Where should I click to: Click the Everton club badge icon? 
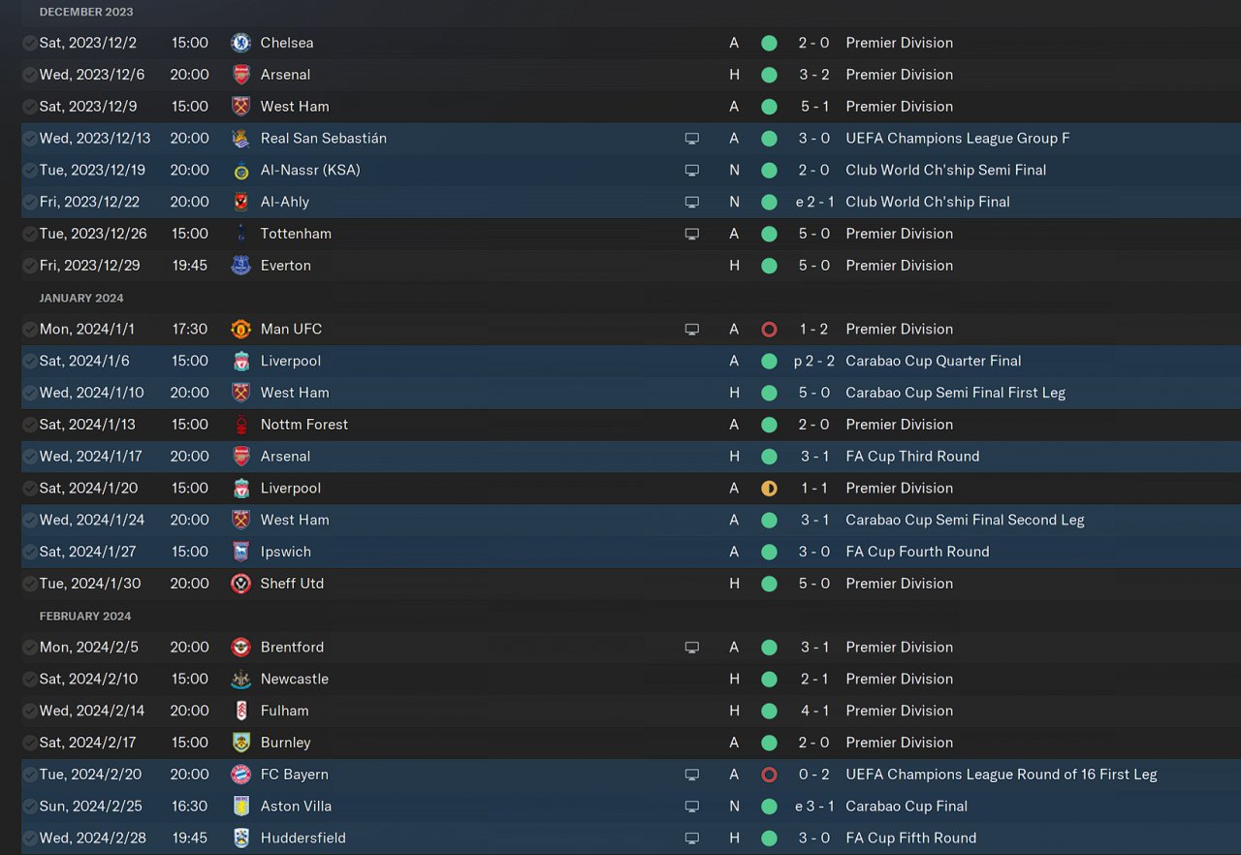point(240,266)
